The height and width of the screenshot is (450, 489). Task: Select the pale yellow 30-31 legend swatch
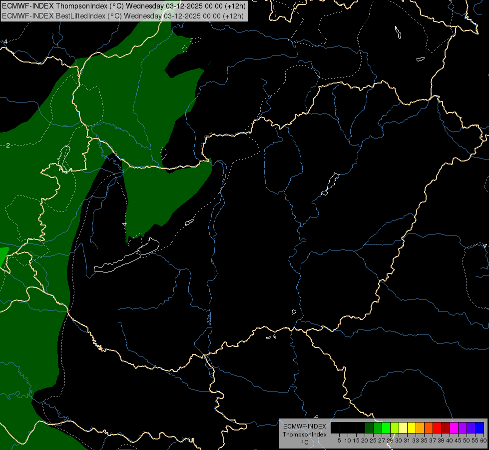coord(403,427)
